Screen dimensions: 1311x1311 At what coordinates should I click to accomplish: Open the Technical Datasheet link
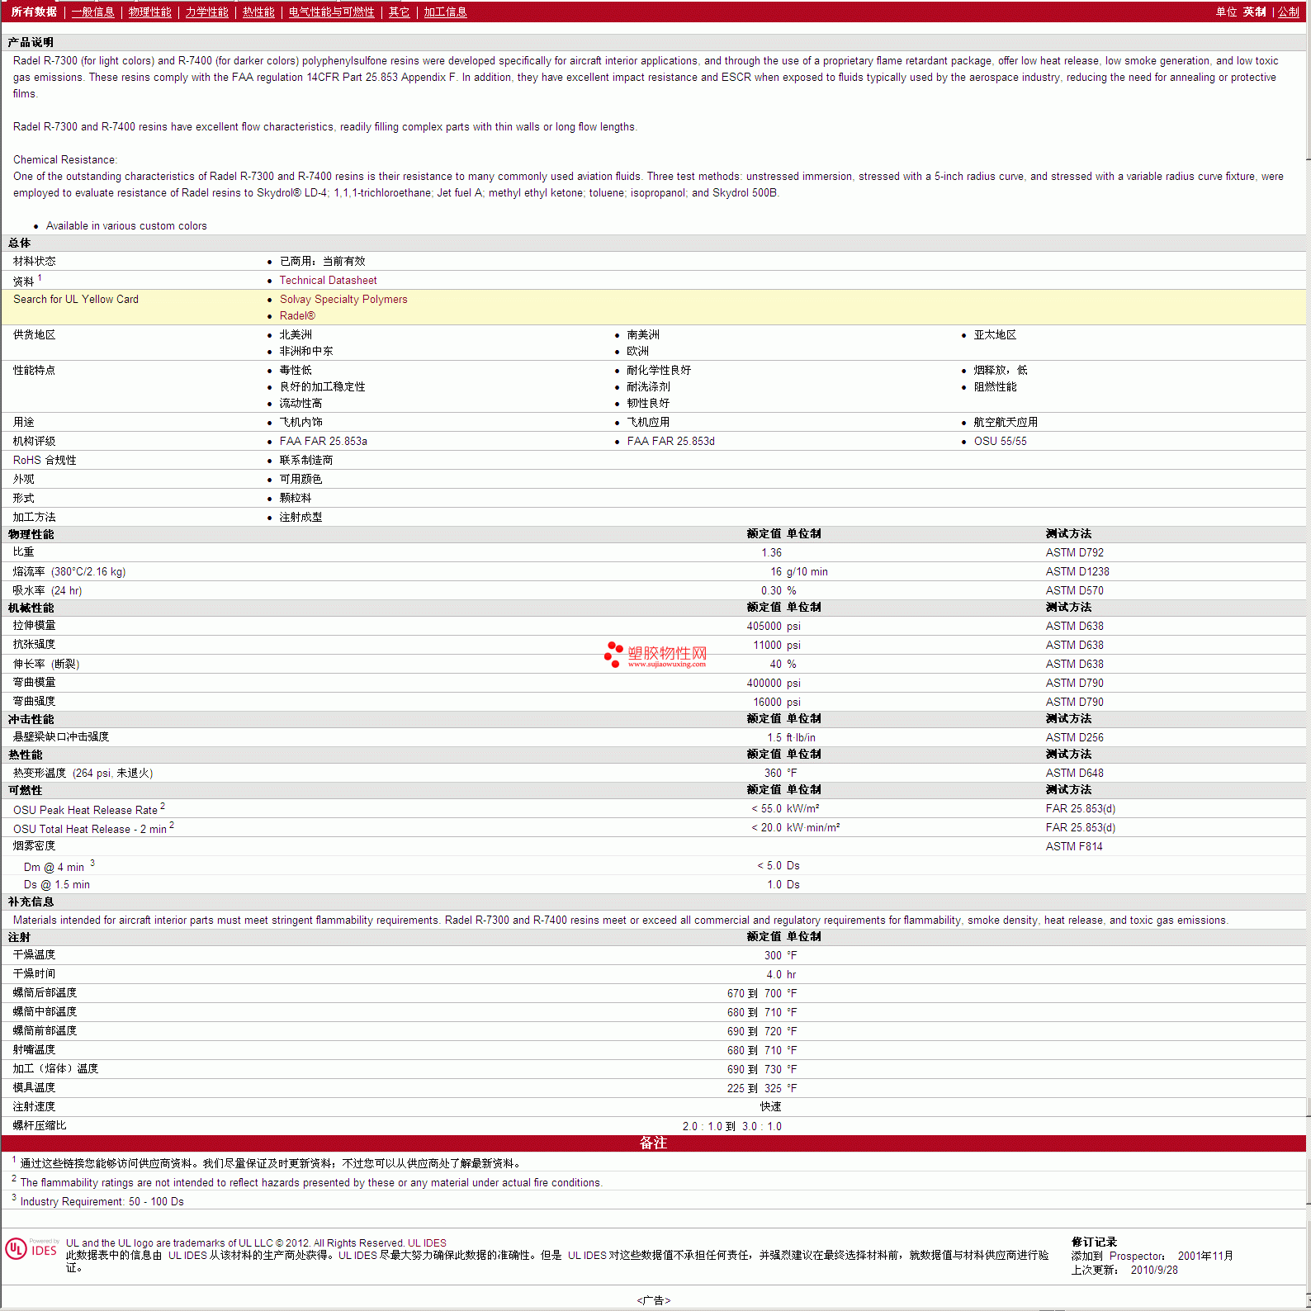tap(328, 281)
